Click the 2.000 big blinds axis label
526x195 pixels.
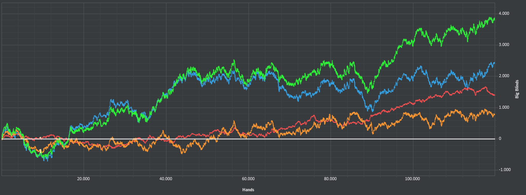tap(504, 76)
